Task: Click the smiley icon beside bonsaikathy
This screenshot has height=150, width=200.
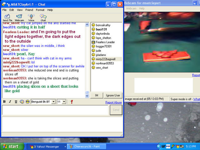Action: coord(93,25)
